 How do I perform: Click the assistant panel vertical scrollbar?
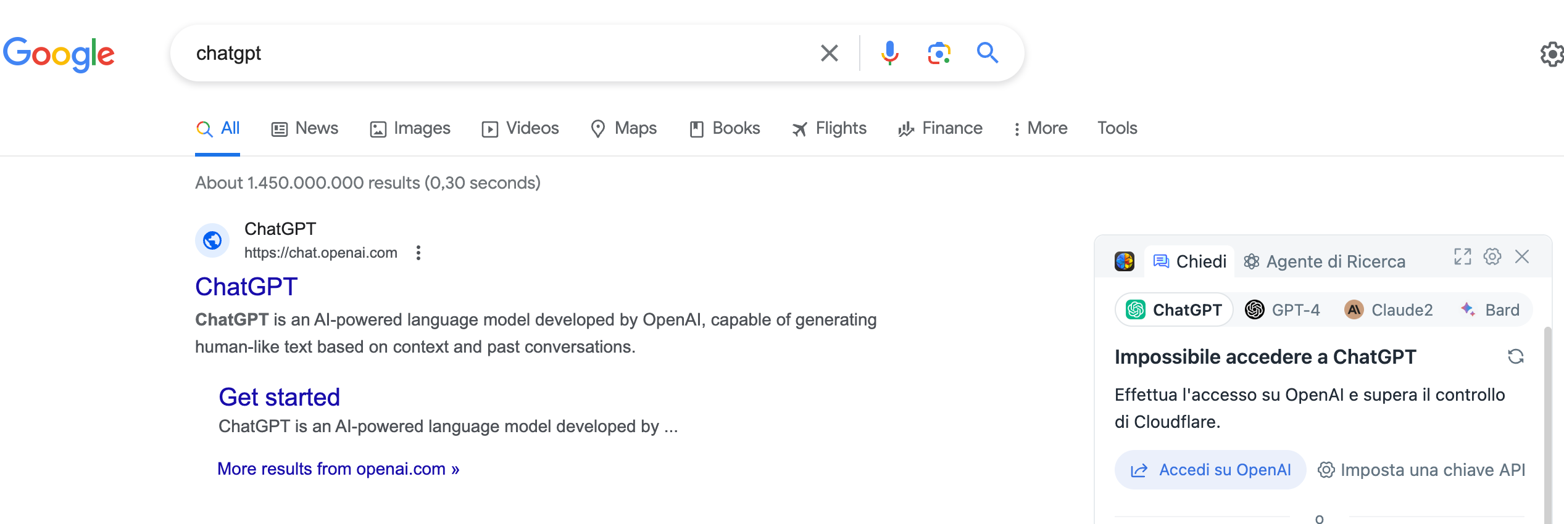coord(1548,425)
